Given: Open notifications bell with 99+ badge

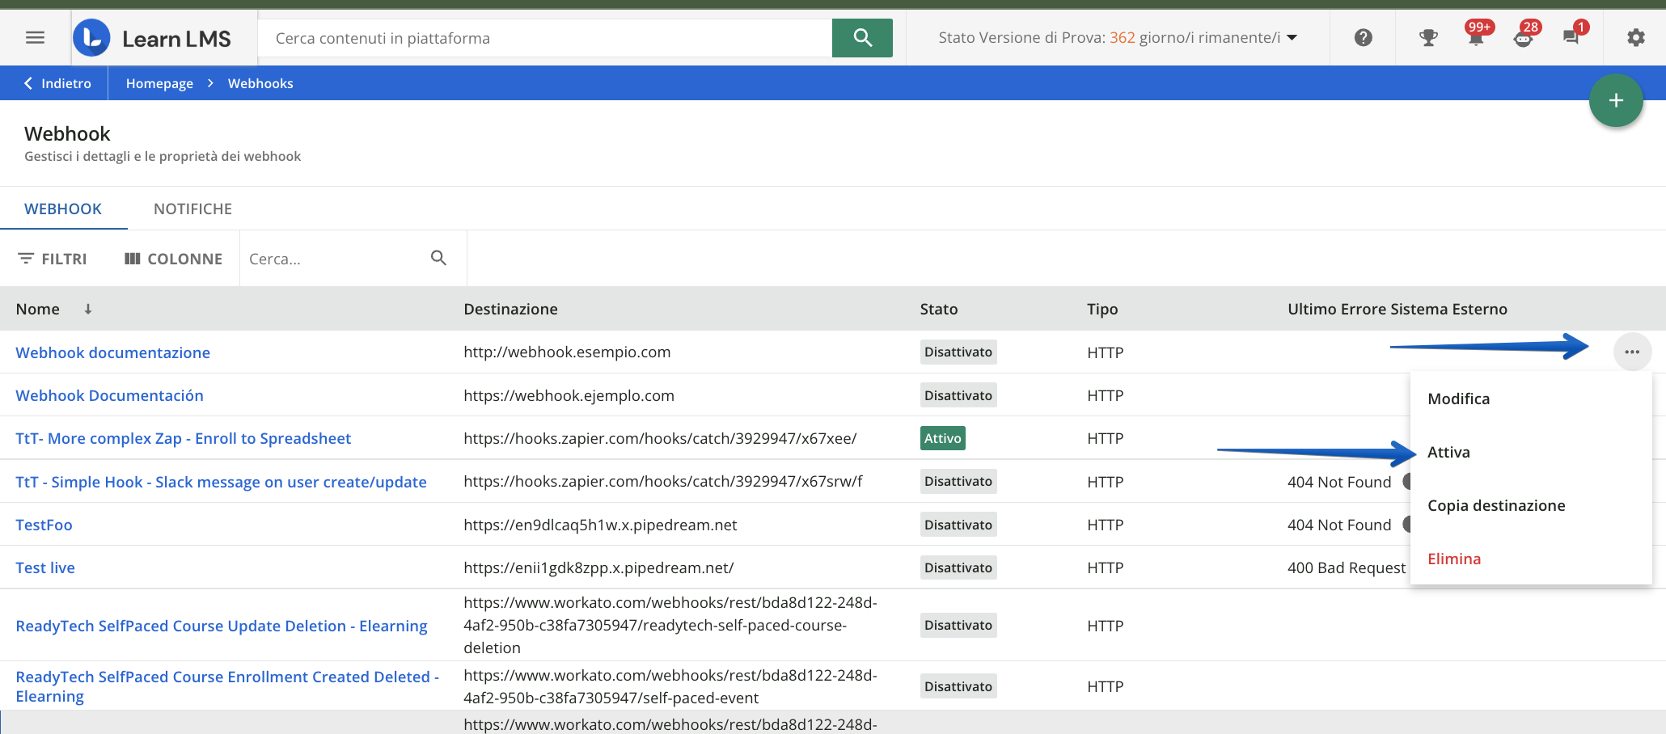Looking at the screenshot, I should [1477, 36].
